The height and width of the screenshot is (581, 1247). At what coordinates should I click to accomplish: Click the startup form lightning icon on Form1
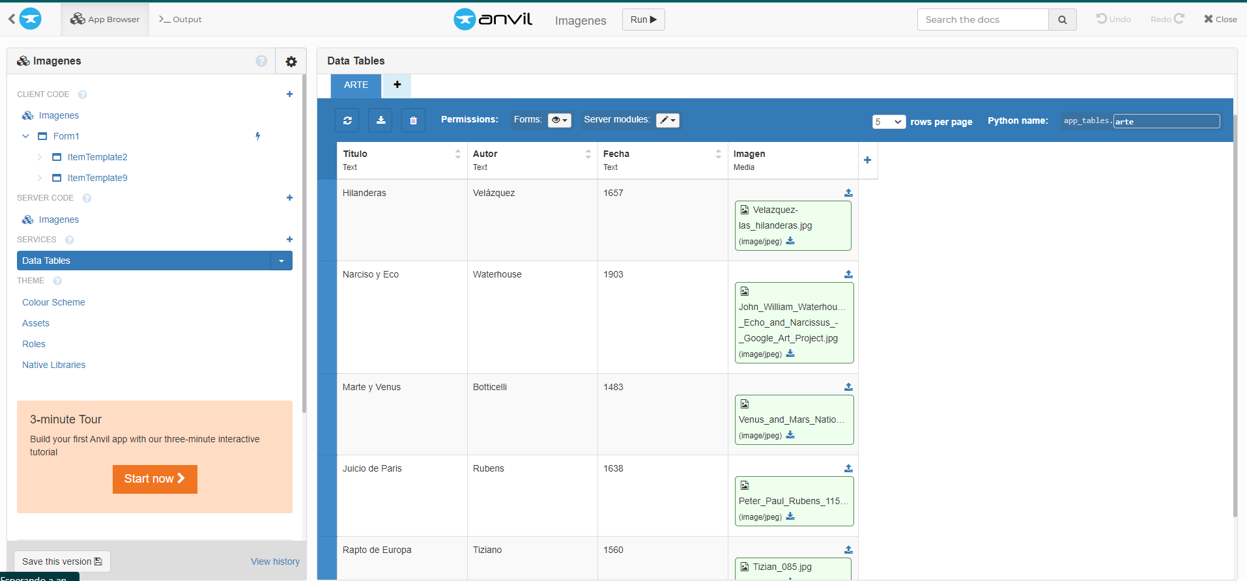point(258,136)
